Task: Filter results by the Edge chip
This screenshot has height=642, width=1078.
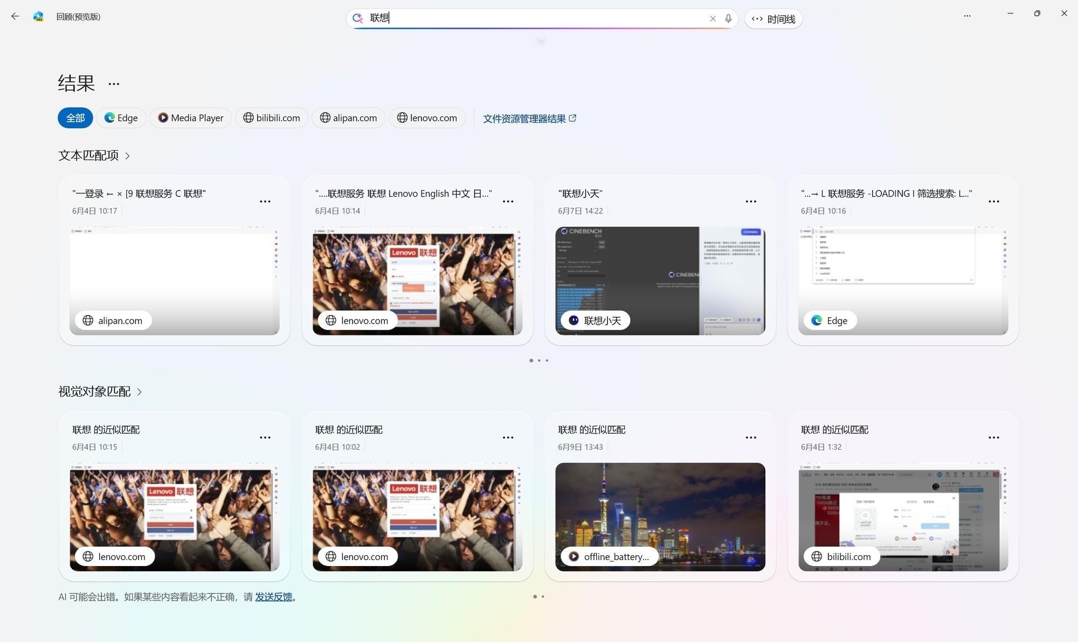Action: tap(121, 118)
